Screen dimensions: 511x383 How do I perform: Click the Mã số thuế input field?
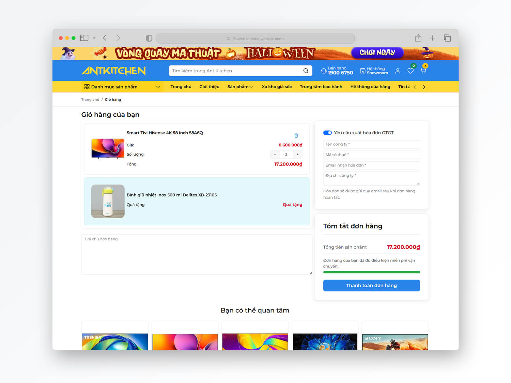pos(371,155)
